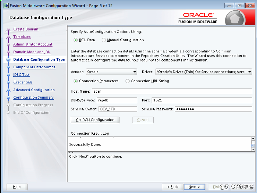Click the greyed-out Configuration Progress step
The width and height of the screenshot is (257, 193).
33,105
